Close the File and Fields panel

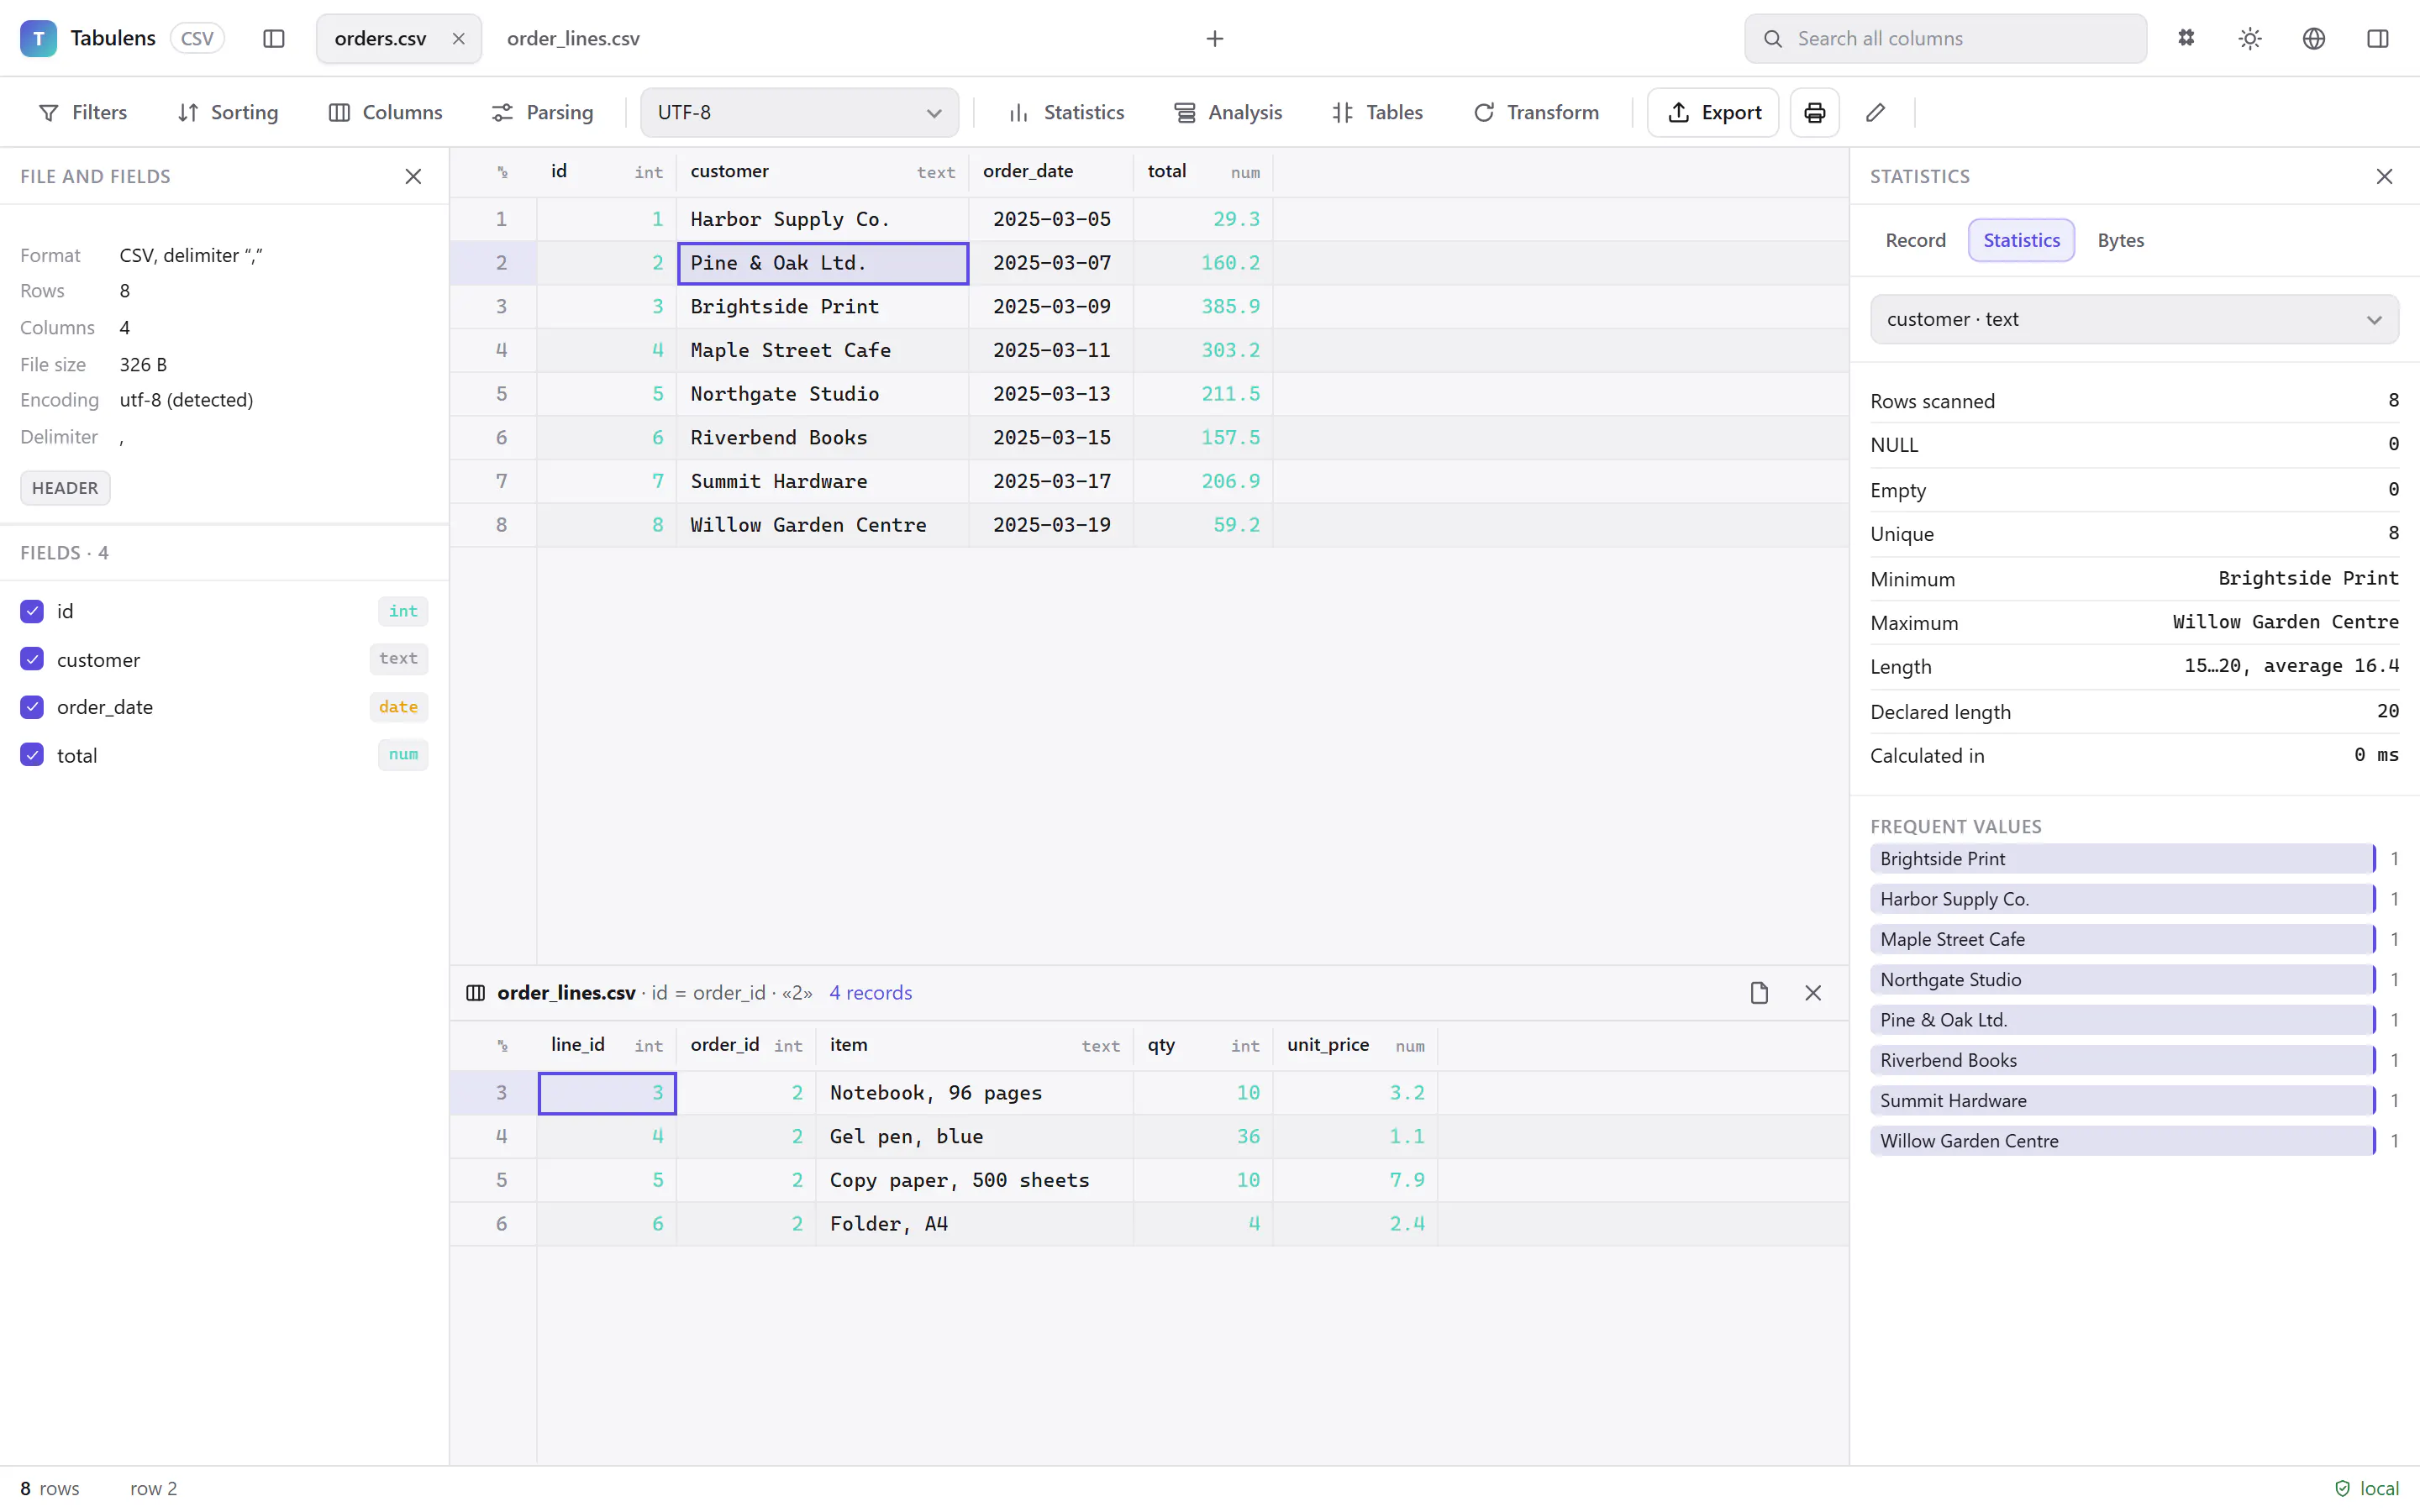click(413, 176)
